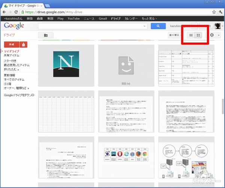
Task: Go to 検索 in the top bar
Action: click(30, 19)
